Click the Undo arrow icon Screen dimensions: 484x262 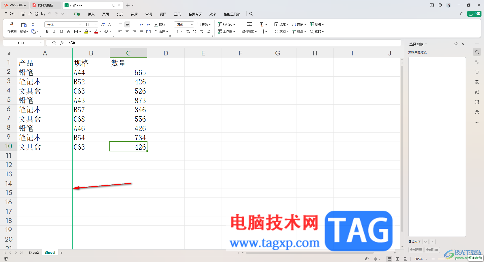(50, 14)
